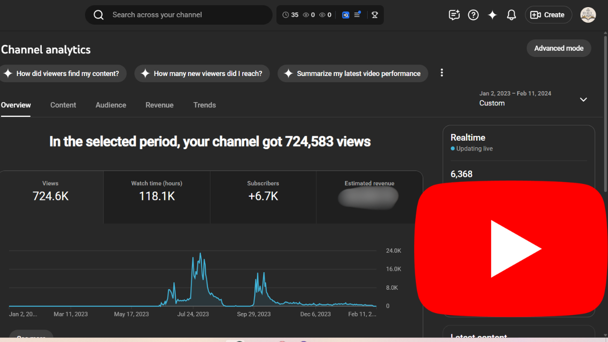Click the 724,583 views summary headline
This screenshot has width=608, height=342.
(x=210, y=142)
